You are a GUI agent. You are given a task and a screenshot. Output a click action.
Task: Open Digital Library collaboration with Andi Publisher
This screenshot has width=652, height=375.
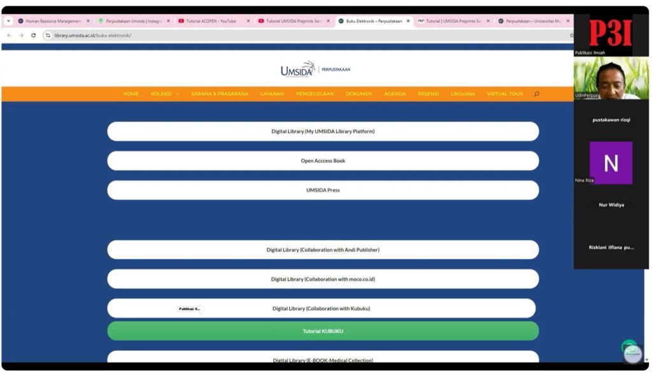pos(323,250)
